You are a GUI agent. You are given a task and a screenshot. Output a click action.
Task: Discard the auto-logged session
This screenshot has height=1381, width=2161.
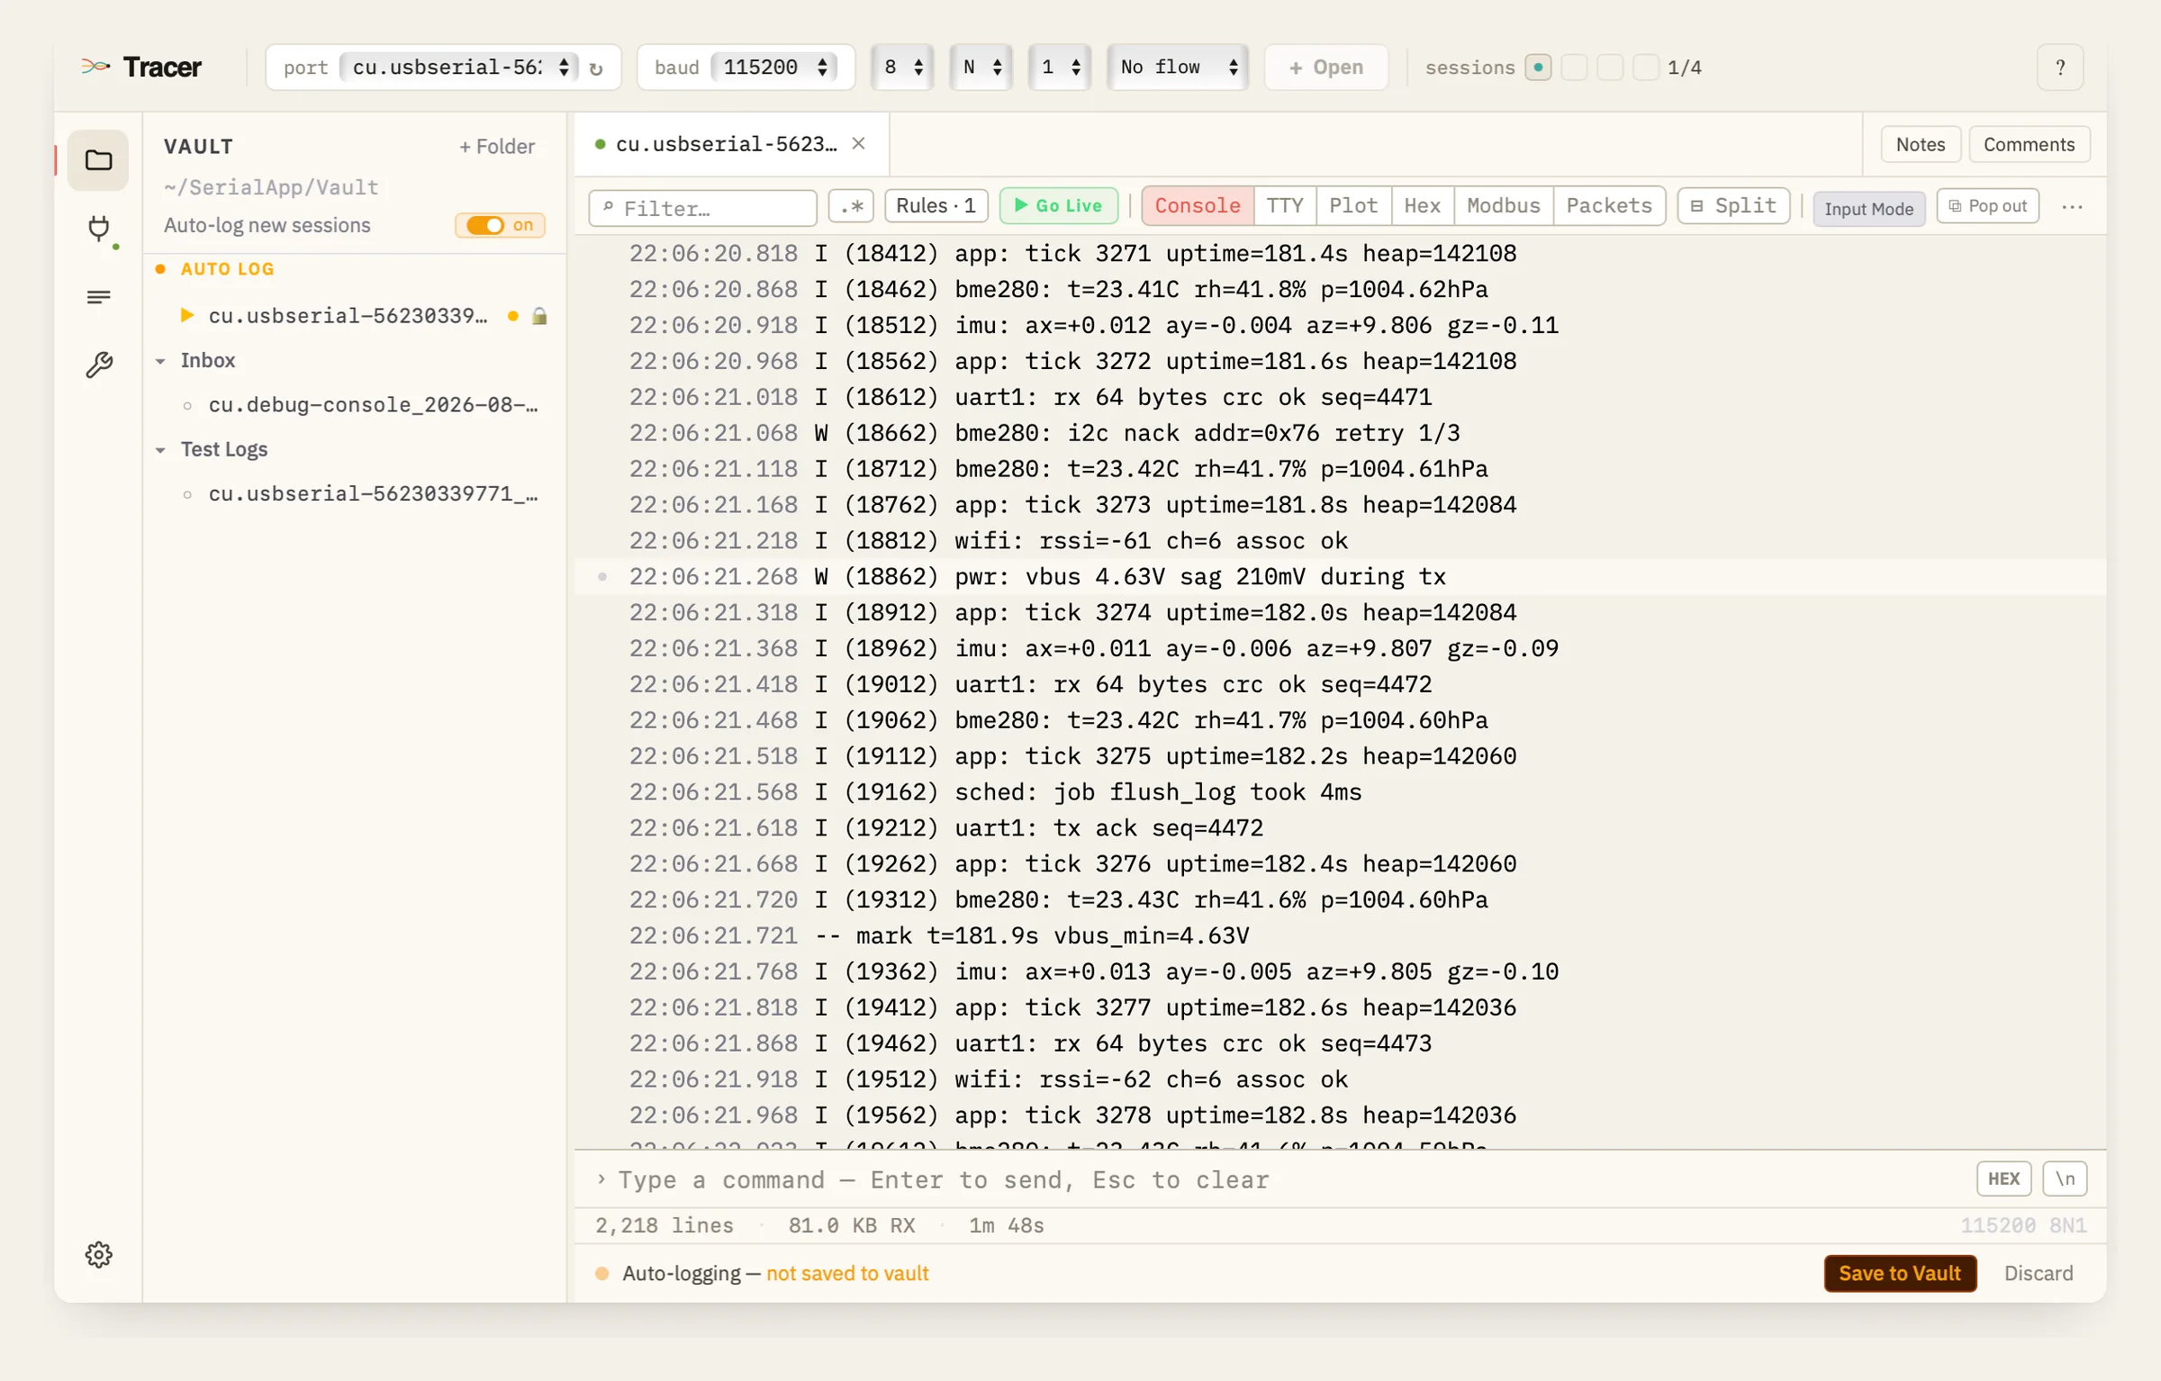[2039, 1274]
